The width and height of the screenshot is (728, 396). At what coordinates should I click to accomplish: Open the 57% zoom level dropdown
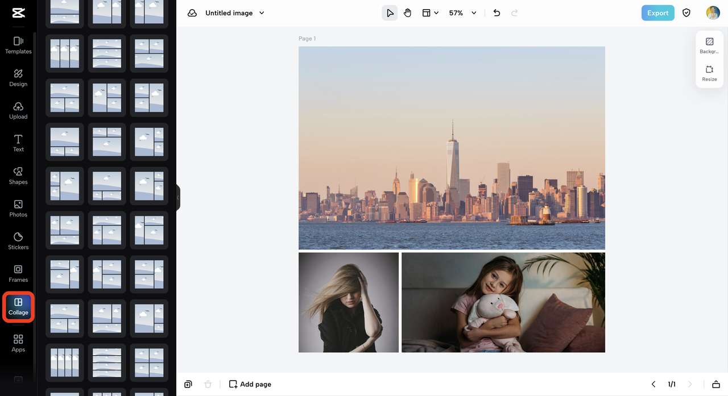pyautogui.click(x=462, y=13)
